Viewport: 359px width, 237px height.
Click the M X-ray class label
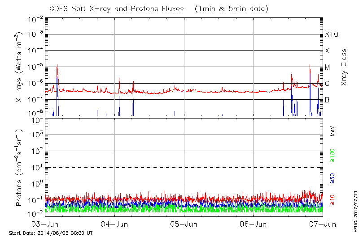(x=328, y=67)
